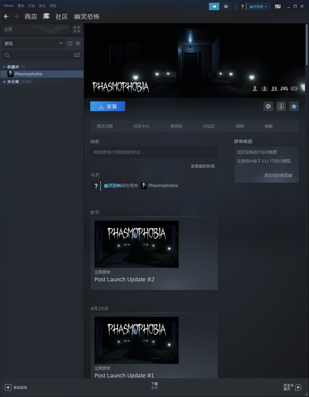Open the Post Launch Update #2 thumbnail
The width and height of the screenshot is (309, 397).
(x=136, y=244)
